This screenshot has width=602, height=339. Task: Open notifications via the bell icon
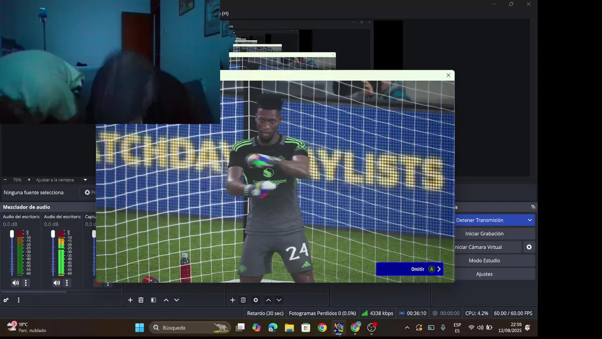tap(528, 328)
